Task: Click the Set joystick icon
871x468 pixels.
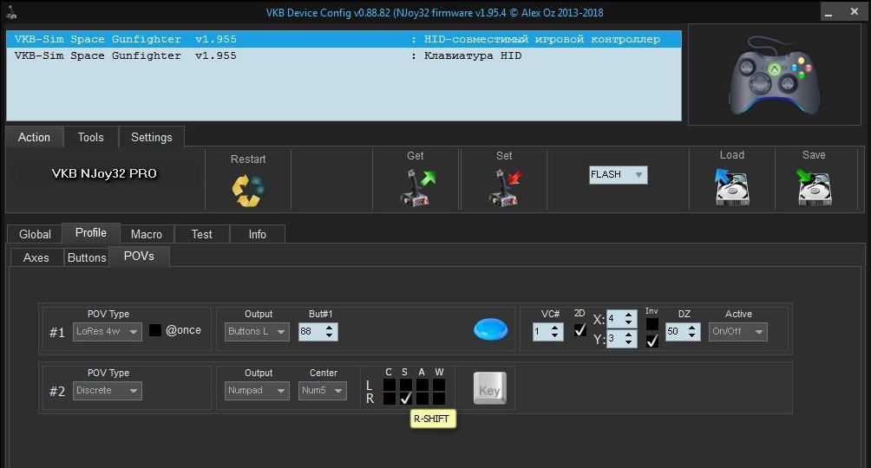Action: click(505, 188)
